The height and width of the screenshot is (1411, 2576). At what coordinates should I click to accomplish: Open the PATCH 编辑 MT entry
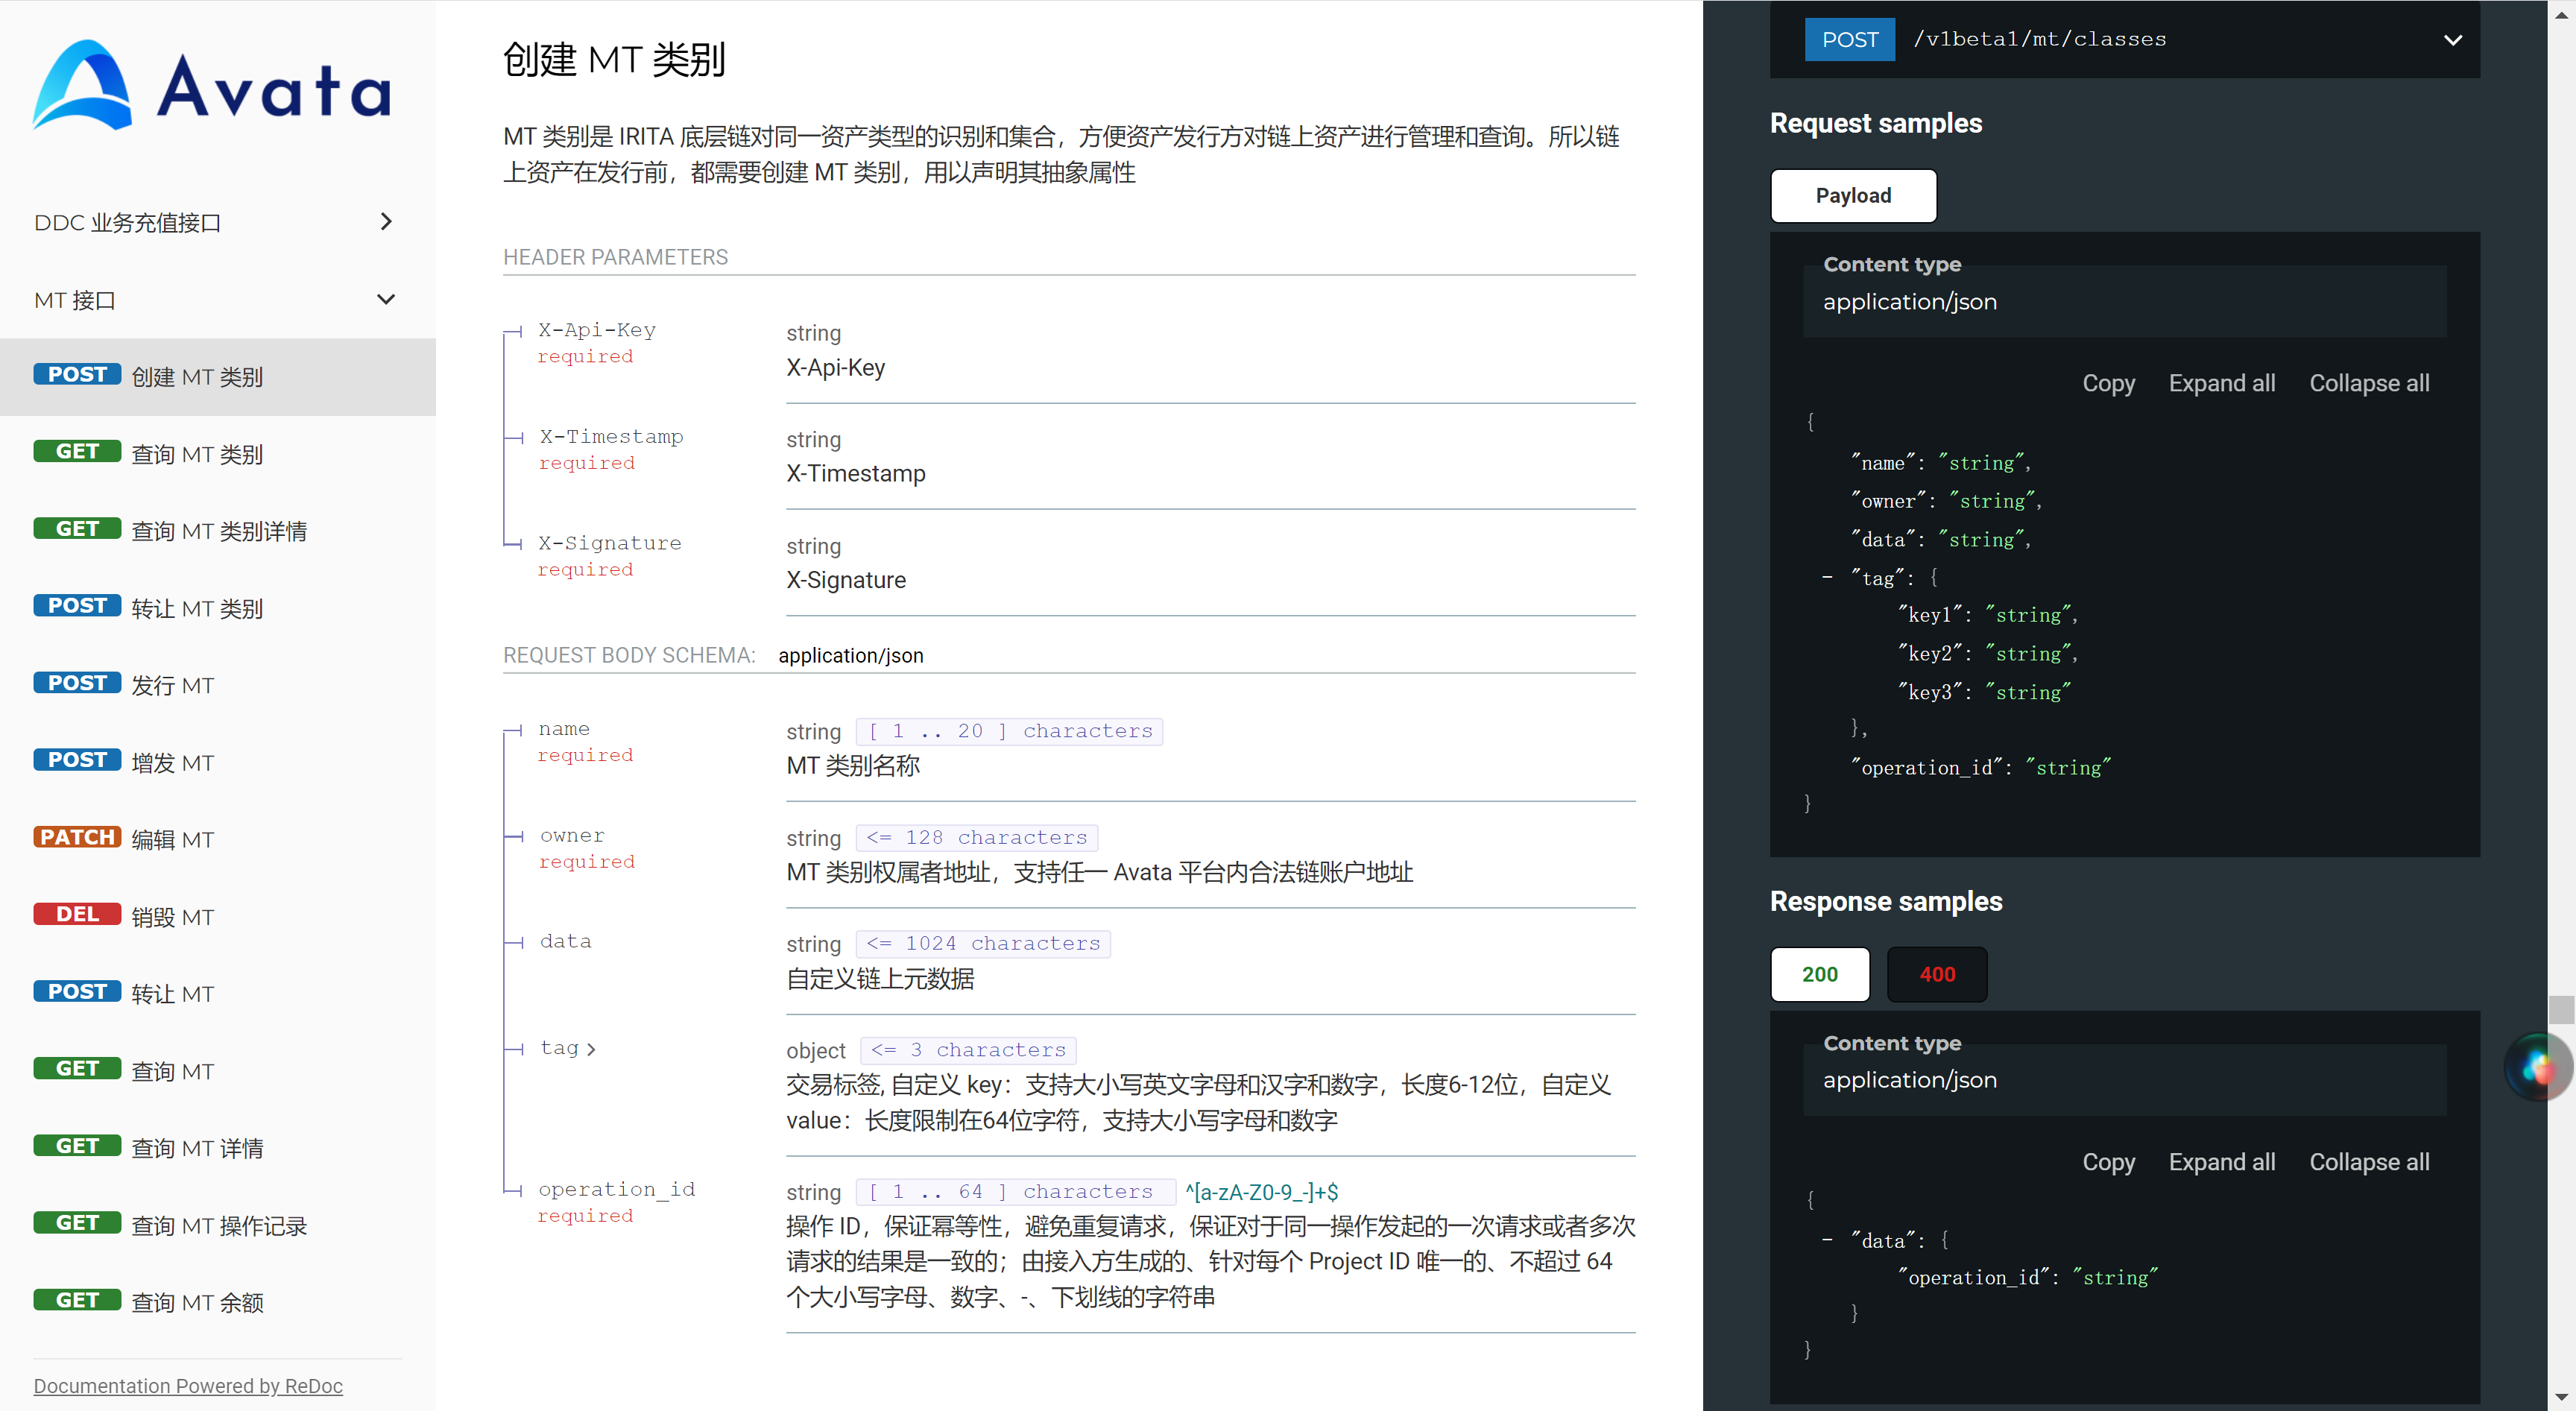click(217, 839)
